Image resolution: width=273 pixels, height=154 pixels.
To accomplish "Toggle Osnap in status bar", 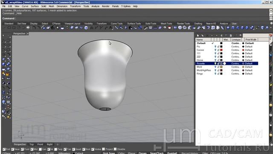I will click(142, 153).
